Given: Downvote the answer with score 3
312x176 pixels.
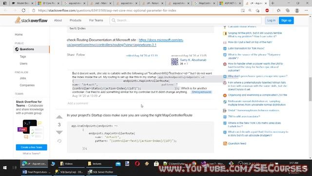Looking at the screenshot, I should click(59, 132).
